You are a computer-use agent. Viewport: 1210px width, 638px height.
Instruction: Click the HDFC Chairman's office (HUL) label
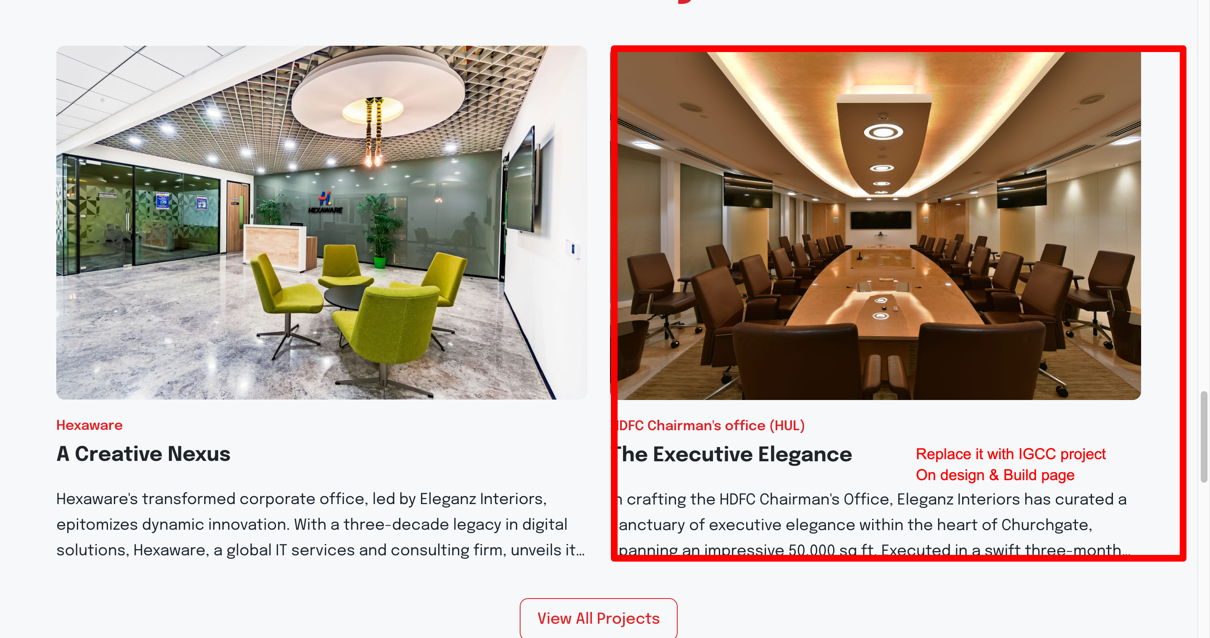(x=710, y=426)
